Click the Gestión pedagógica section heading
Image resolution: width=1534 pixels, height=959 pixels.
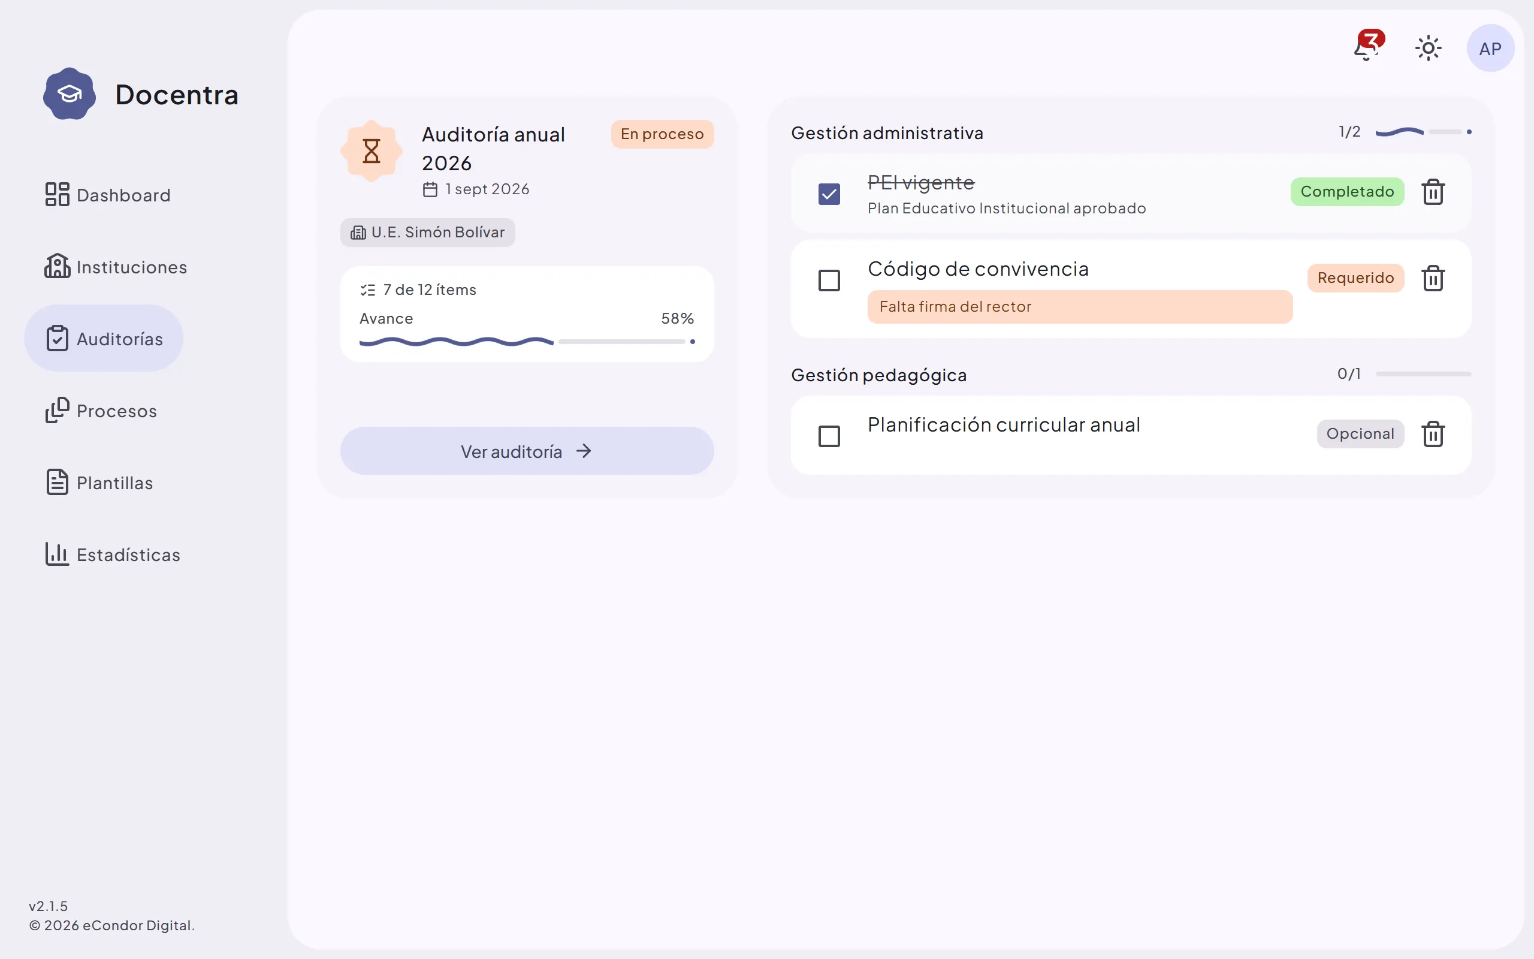click(x=878, y=375)
